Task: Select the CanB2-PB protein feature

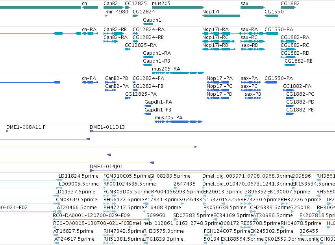Action: (111, 82)
